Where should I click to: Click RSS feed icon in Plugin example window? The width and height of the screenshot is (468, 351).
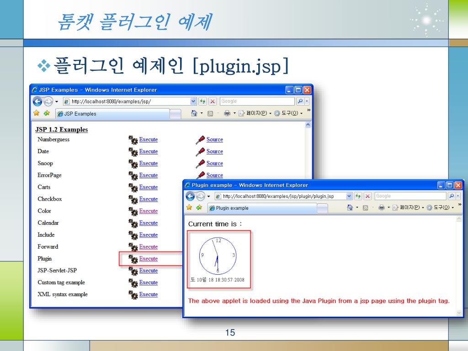pyautogui.click(x=365, y=208)
